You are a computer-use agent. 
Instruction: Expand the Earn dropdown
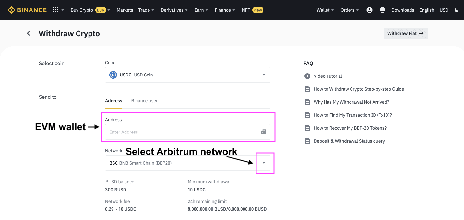click(x=201, y=10)
